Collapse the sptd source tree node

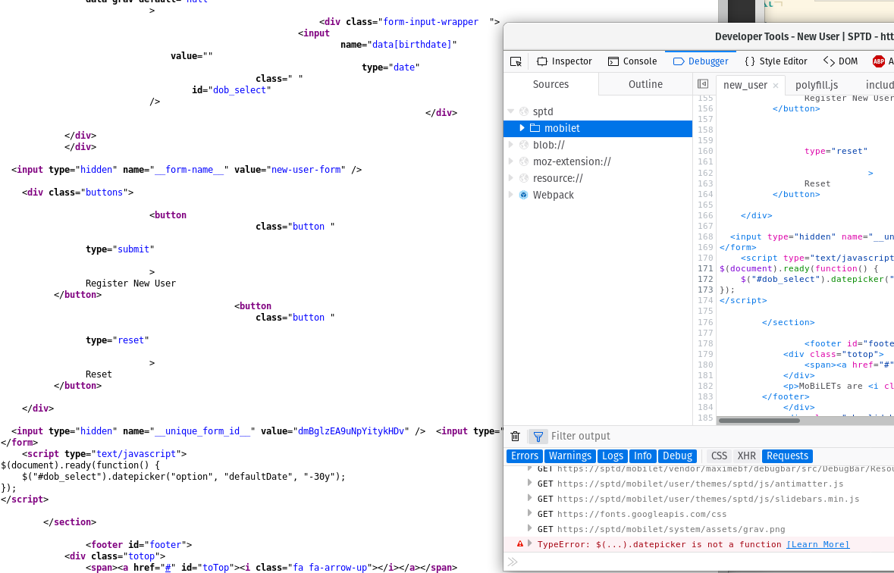coord(511,111)
